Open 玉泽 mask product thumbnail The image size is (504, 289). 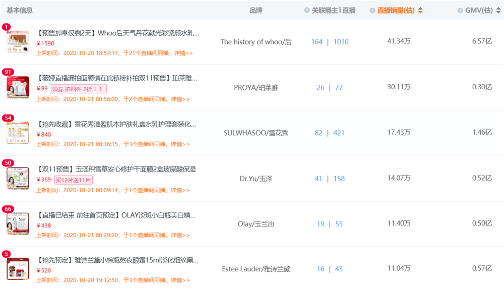click(18, 178)
